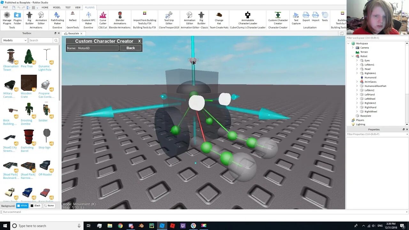
Task: Select Lighting in the Explorer
Action: point(360,124)
